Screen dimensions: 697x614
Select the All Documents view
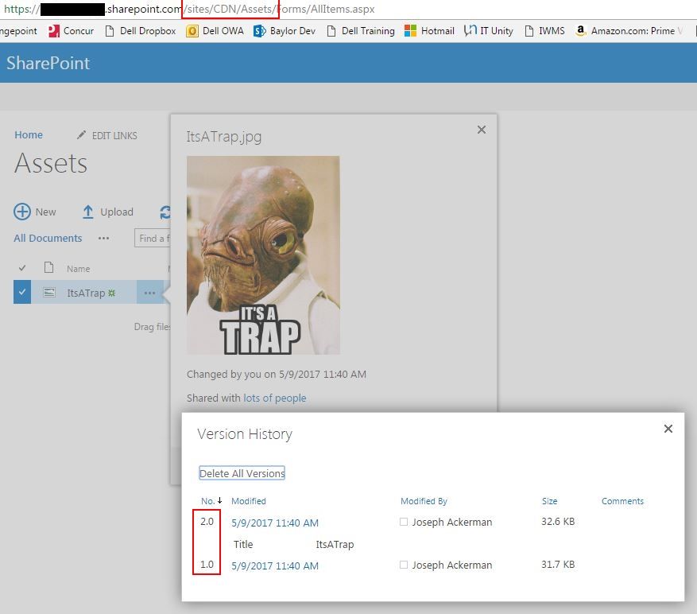(x=48, y=238)
